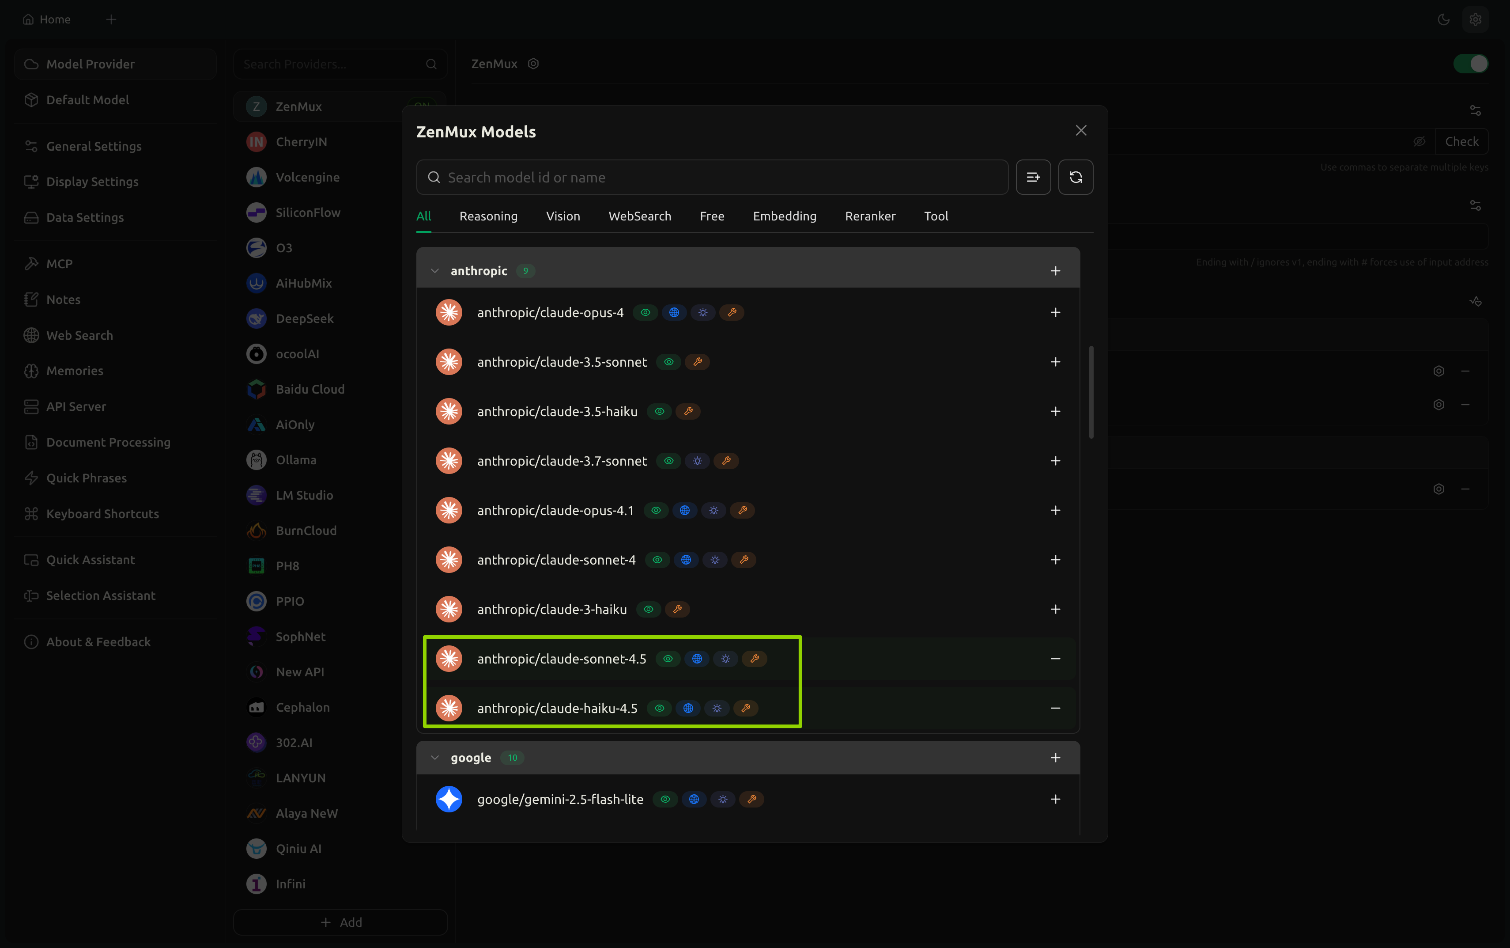Focus the model id search field
The width and height of the screenshot is (1510, 948).
tap(712, 178)
